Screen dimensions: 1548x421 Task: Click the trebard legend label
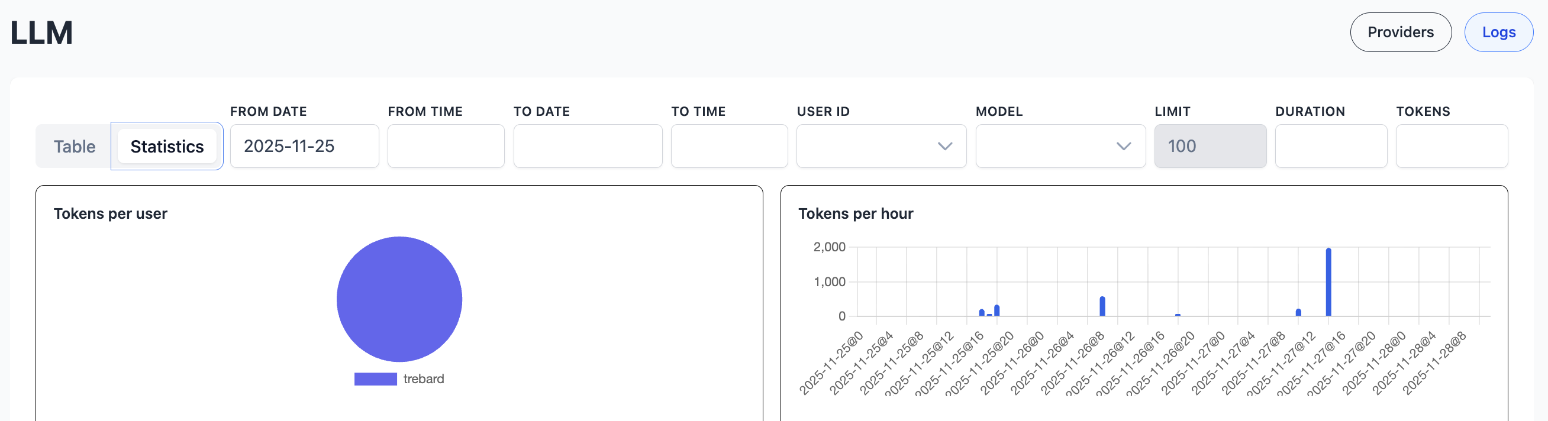click(x=424, y=379)
